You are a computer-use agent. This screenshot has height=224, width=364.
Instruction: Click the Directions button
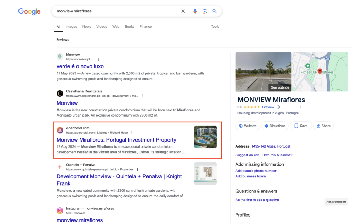click(275, 126)
